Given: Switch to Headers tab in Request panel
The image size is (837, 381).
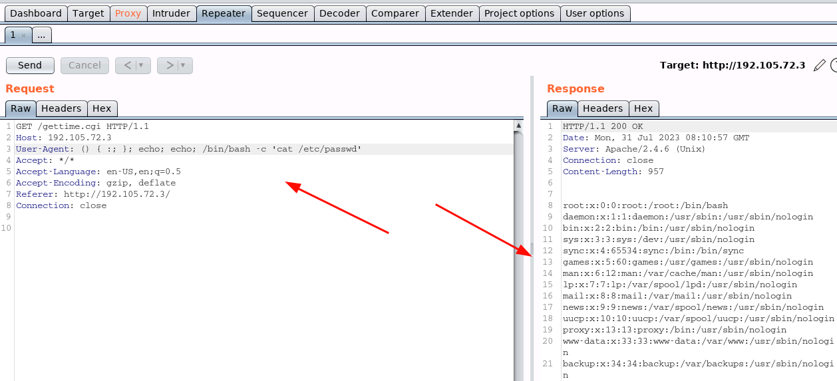Looking at the screenshot, I should 61,108.
